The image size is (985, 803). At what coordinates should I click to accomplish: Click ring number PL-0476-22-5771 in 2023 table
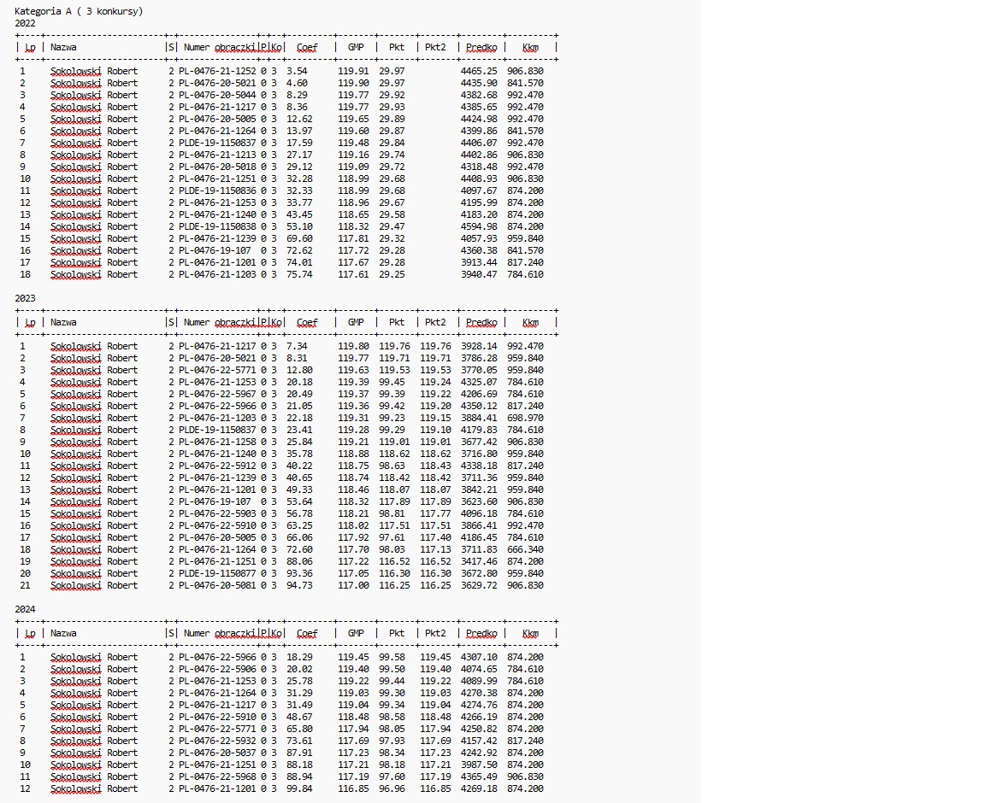[x=217, y=370]
